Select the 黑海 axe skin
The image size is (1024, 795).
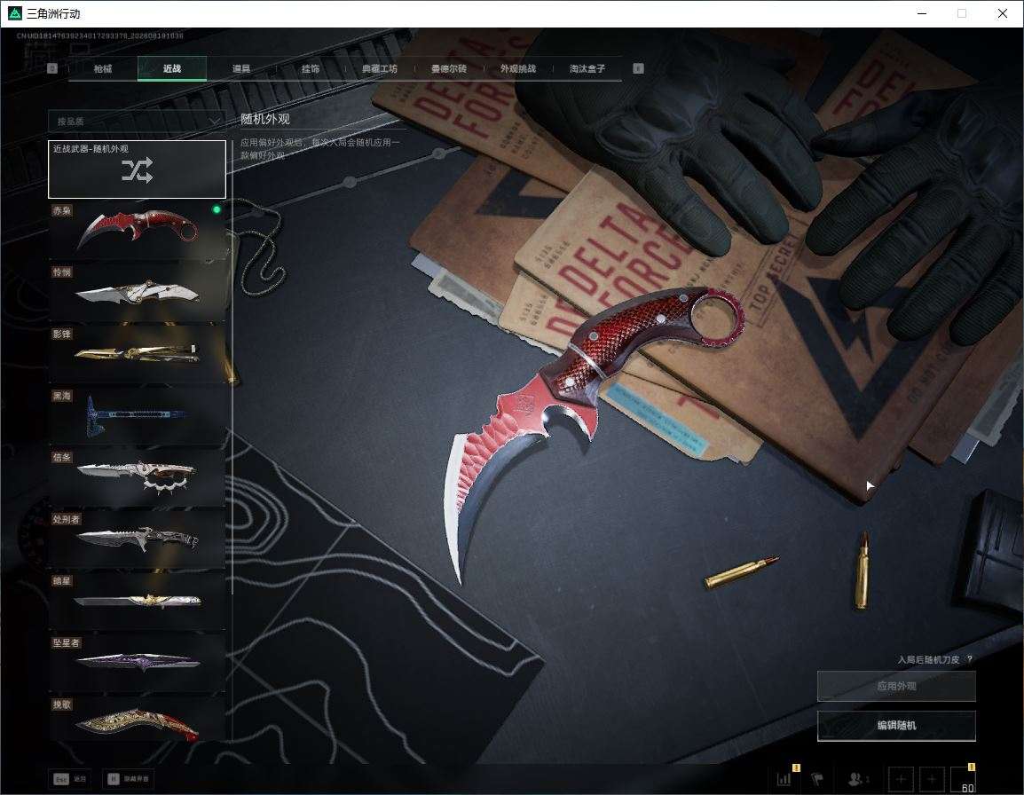point(137,416)
